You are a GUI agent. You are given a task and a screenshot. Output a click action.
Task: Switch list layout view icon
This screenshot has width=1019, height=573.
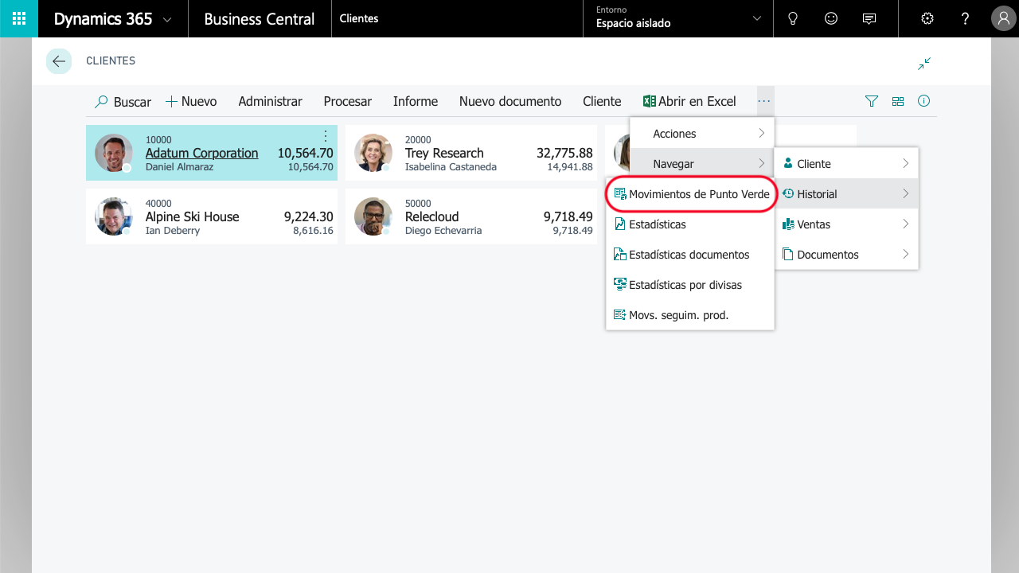point(898,101)
